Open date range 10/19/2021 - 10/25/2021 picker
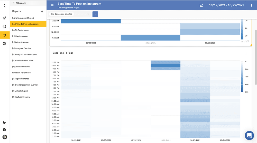The image size is (257, 143). click(226, 5)
